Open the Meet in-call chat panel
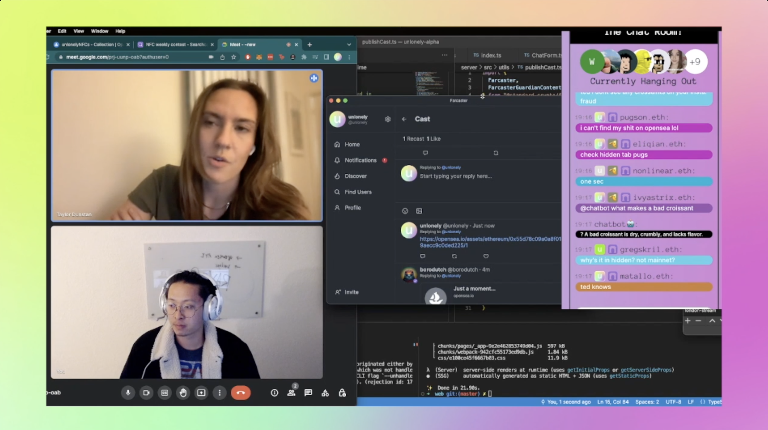 click(x=308, y=393)
